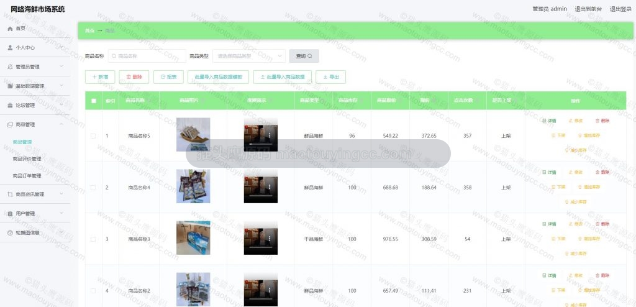
Task: Check the box for 商品名称2 row
Action: 93,291
